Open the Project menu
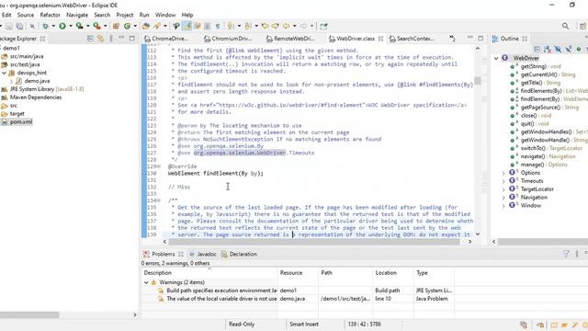The image size is (588, 331). 125,15
